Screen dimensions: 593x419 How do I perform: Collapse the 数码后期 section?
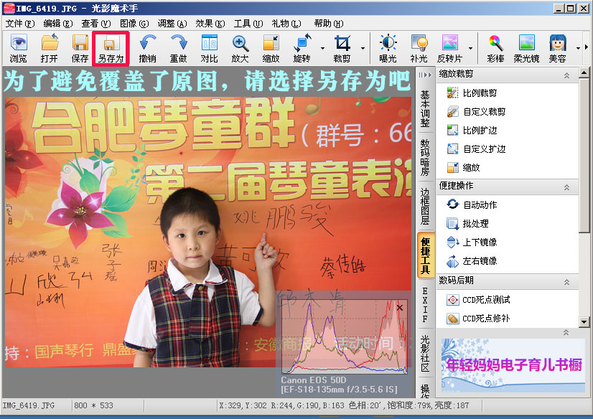[x=566, y=282]
